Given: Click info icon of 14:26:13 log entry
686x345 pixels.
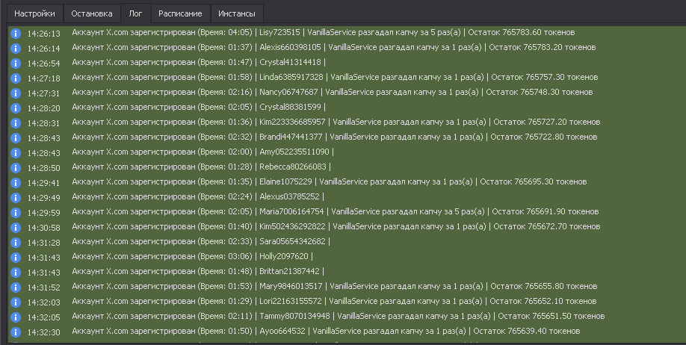Looking at the screenshot, I should (16, 34).
